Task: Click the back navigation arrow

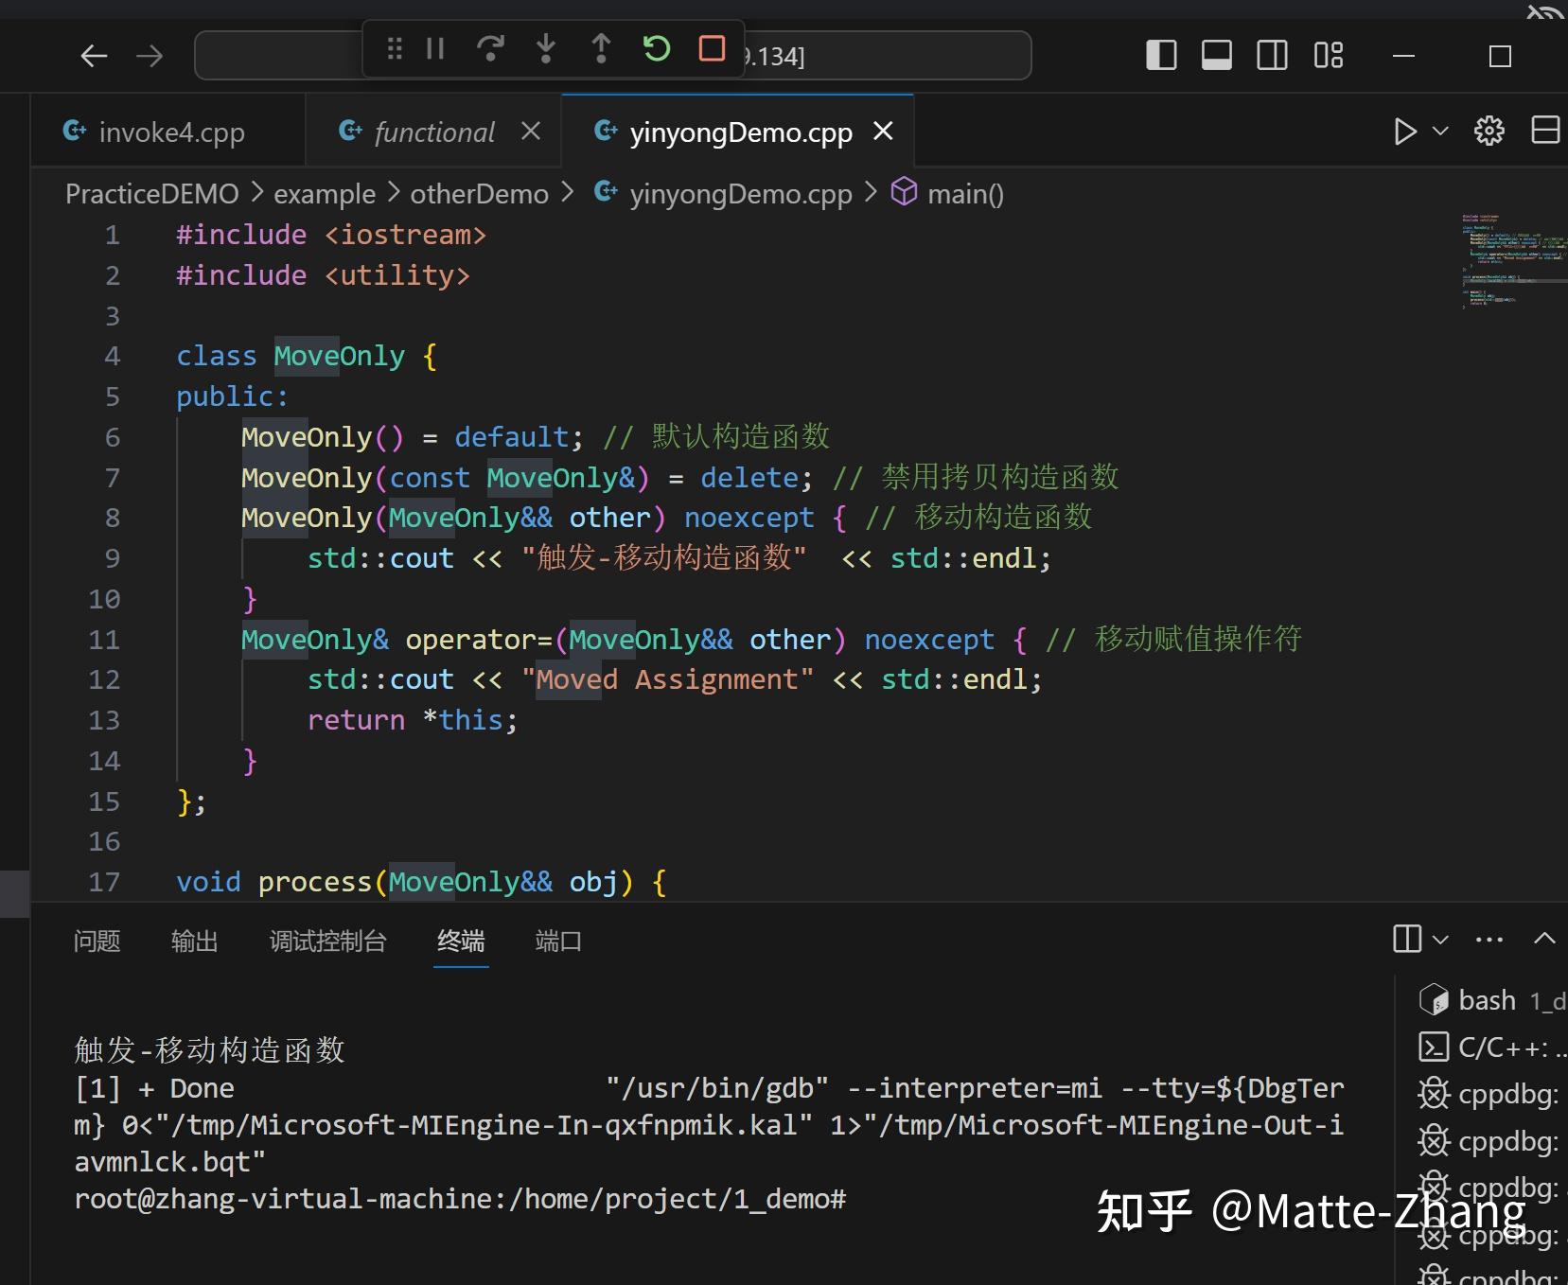Action: [94, 55]
